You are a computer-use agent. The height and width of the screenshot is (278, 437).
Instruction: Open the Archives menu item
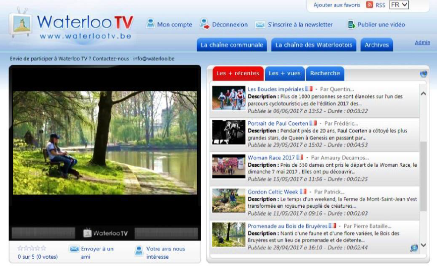(x=377, y=45)
